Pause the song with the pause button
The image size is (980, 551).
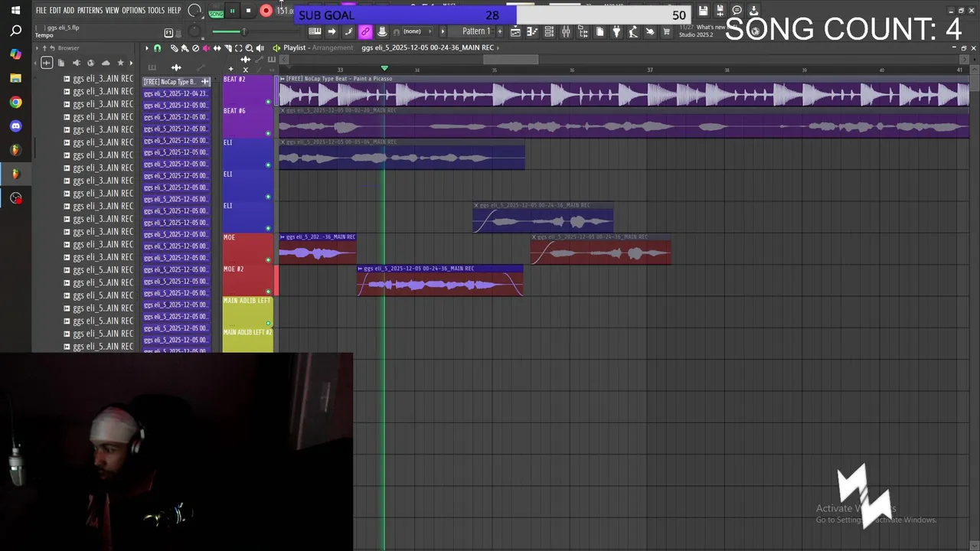coord(232,11)
